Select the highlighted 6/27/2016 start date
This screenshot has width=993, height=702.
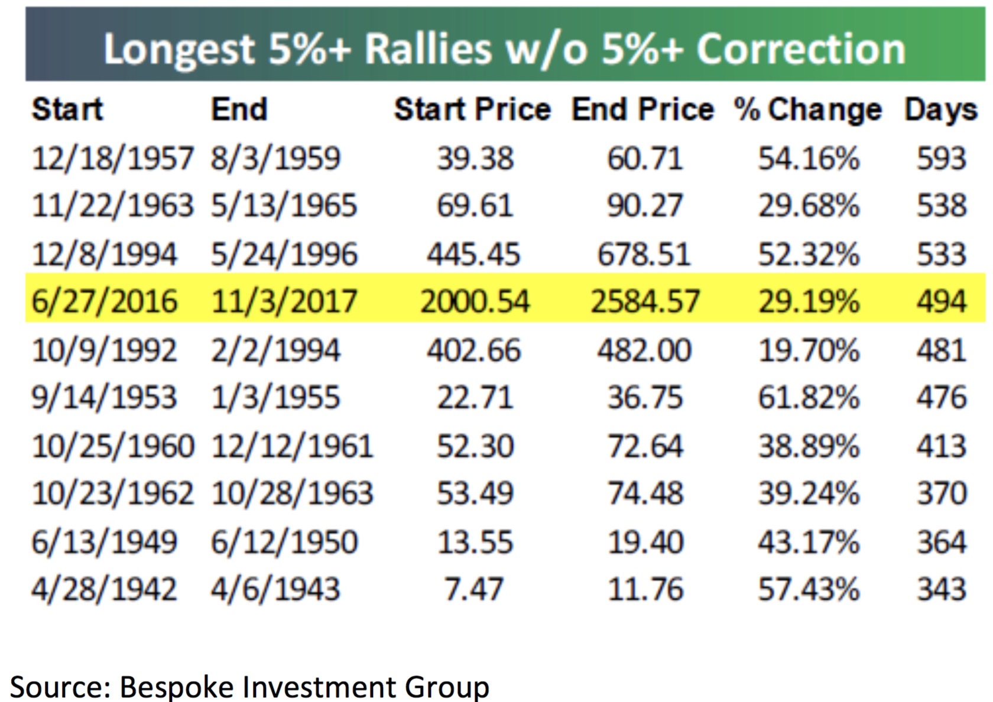(x=104, y=301)
